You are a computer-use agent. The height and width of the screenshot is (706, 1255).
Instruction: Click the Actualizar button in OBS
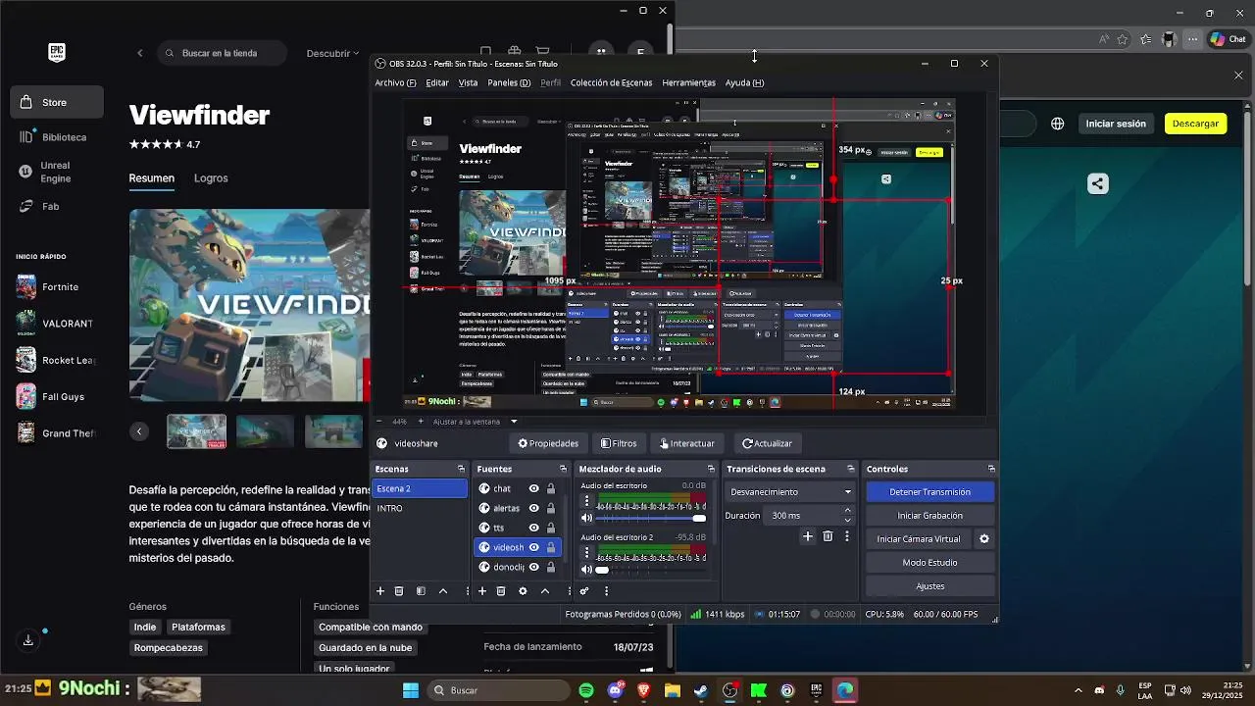(x=767, y=443)
